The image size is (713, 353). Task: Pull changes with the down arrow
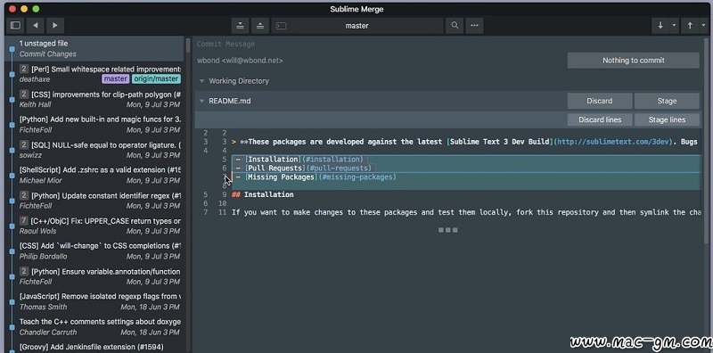click(x=660, y=26)
